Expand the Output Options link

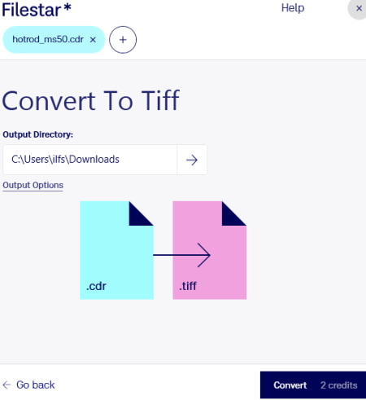(33, 186)
